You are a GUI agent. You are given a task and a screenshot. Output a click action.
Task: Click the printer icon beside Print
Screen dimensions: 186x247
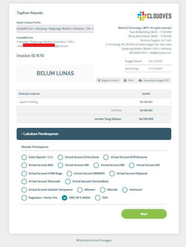[x=125, y=80]
